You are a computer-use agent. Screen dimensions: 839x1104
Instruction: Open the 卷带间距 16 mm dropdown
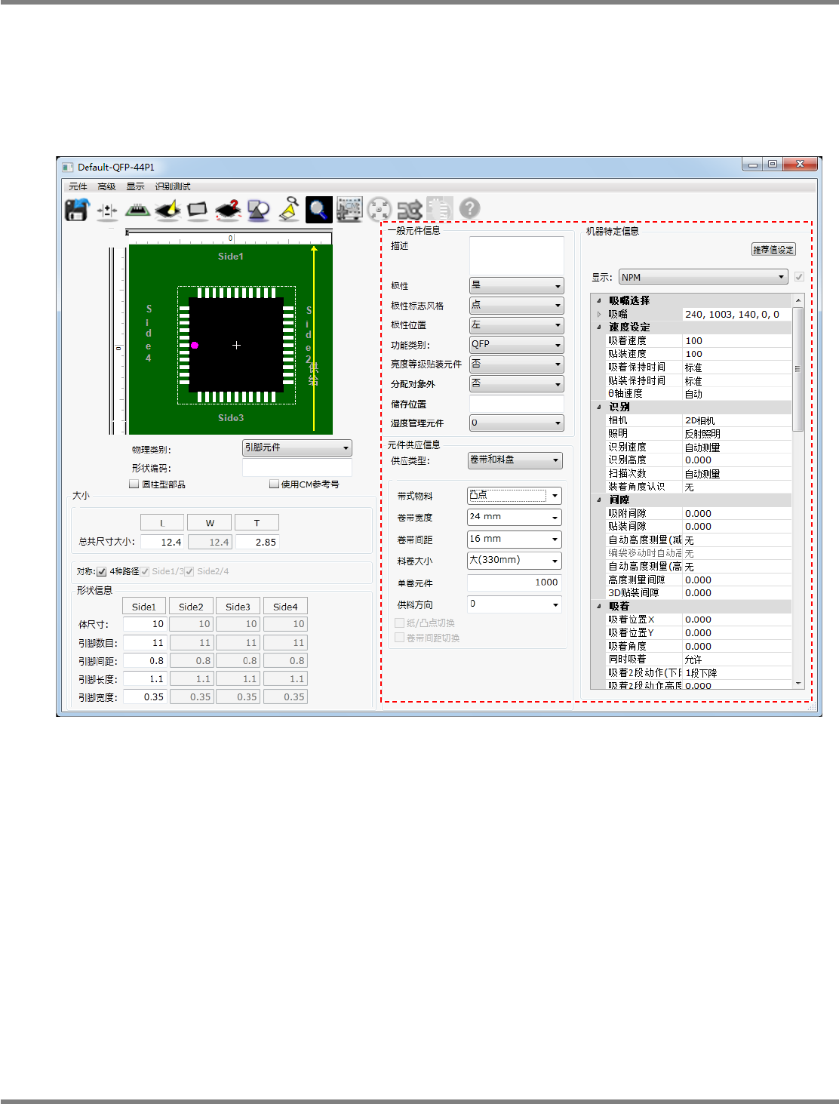pyautogui.click(x=515, y=540)
